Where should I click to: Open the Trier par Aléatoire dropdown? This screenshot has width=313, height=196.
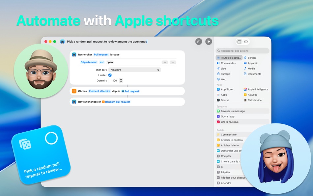tap(134, 70)
